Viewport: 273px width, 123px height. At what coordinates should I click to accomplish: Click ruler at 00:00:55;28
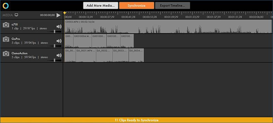point(150,17)
